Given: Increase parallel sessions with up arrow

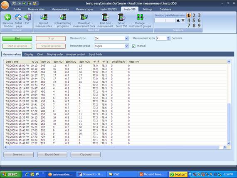Looking at the screenshot, I should click(178, 20).
